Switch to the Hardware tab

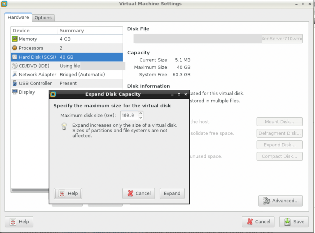coord(18,18)
